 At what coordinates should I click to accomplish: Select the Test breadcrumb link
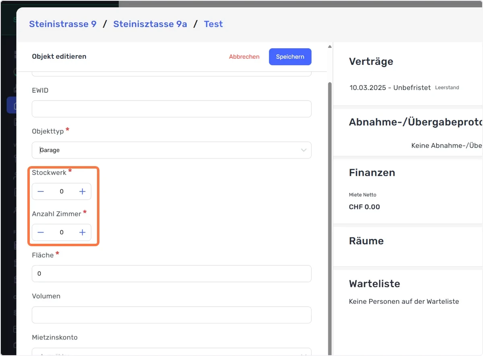pos(213,24)
